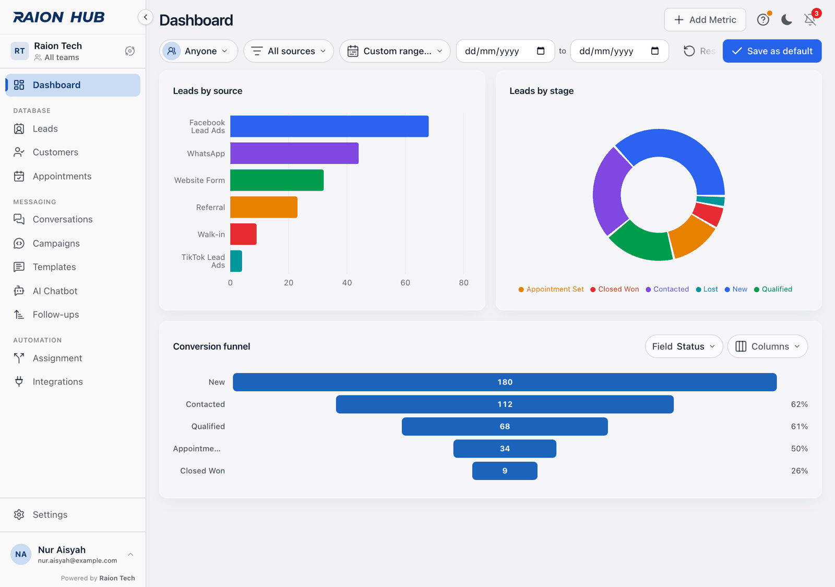Screen dimensions: 835x587
Task: Open calendar picker on end date field
Action: [x=655, y=51]
